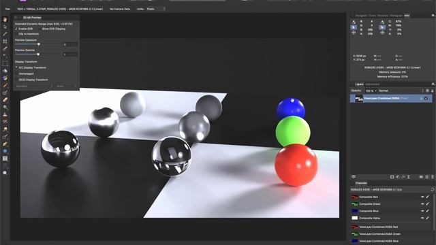
Task: Select the Erase Brush tool
Action: pos(5,100)
